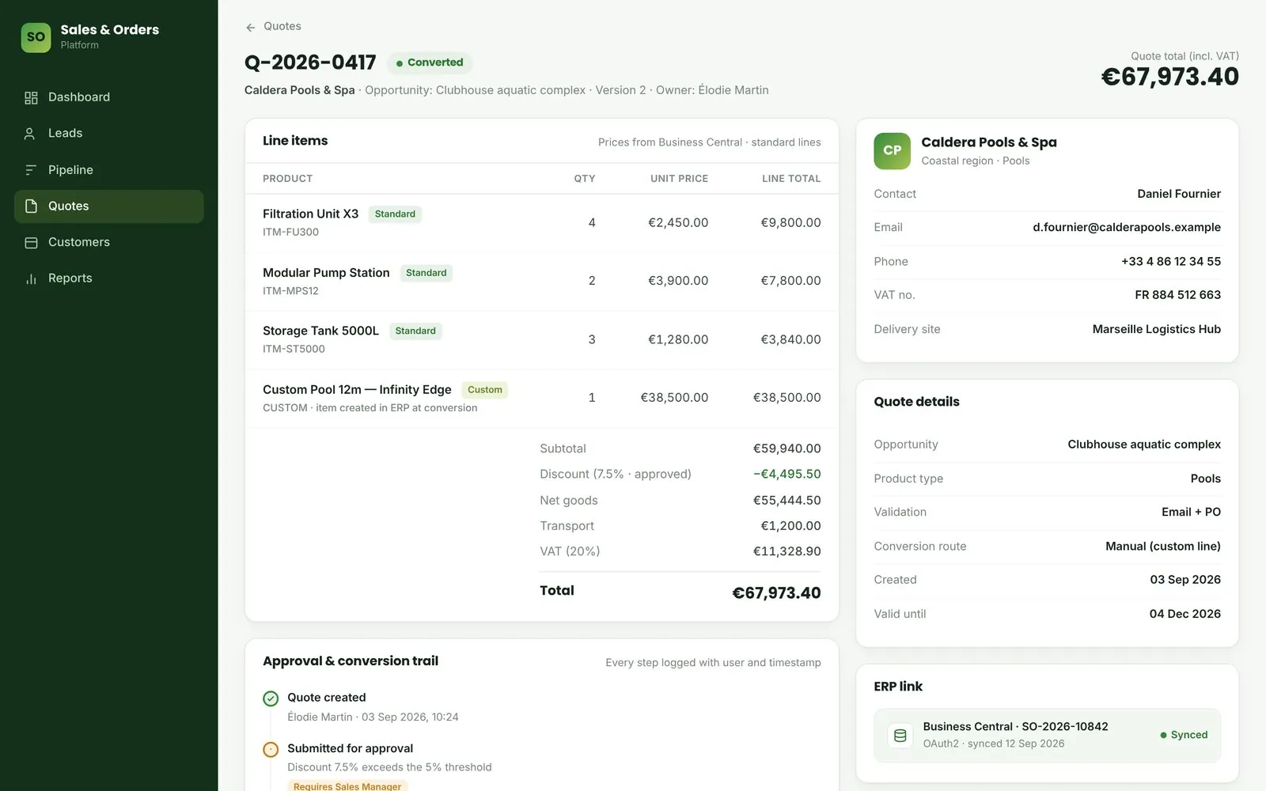Click the CP customer avatar

[892, 150]
